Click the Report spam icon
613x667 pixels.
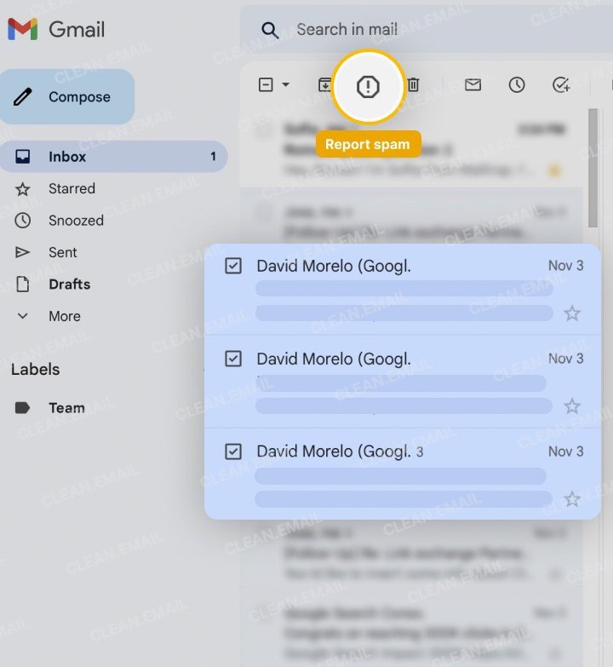tap(368, 86)
